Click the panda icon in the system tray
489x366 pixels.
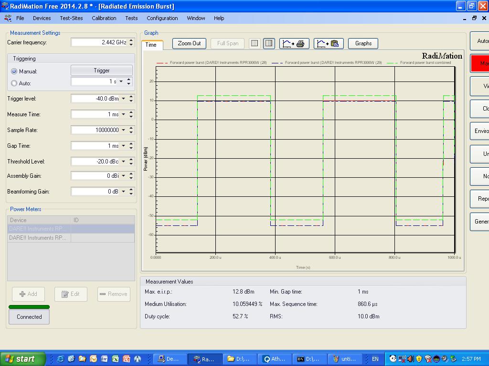click(x=393, y=359)
